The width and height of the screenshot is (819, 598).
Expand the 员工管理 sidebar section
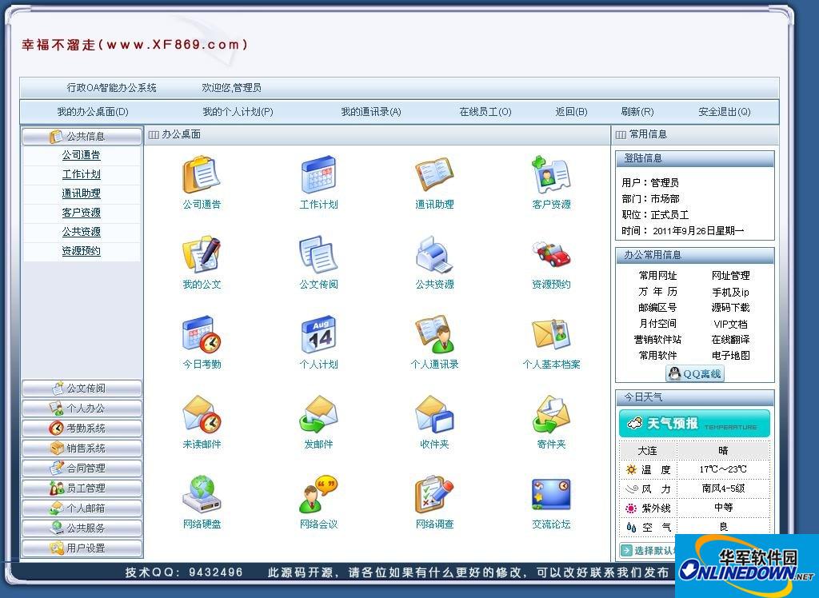82,488
